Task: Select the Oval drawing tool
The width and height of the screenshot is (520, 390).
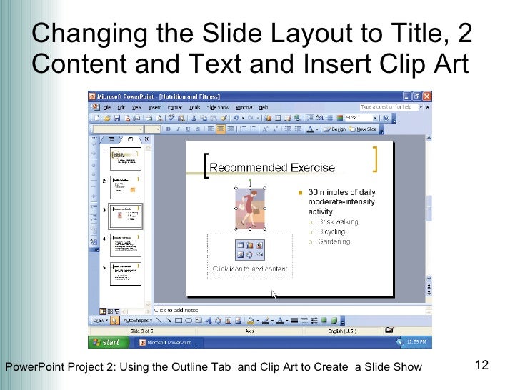Action: coord(189,320)
